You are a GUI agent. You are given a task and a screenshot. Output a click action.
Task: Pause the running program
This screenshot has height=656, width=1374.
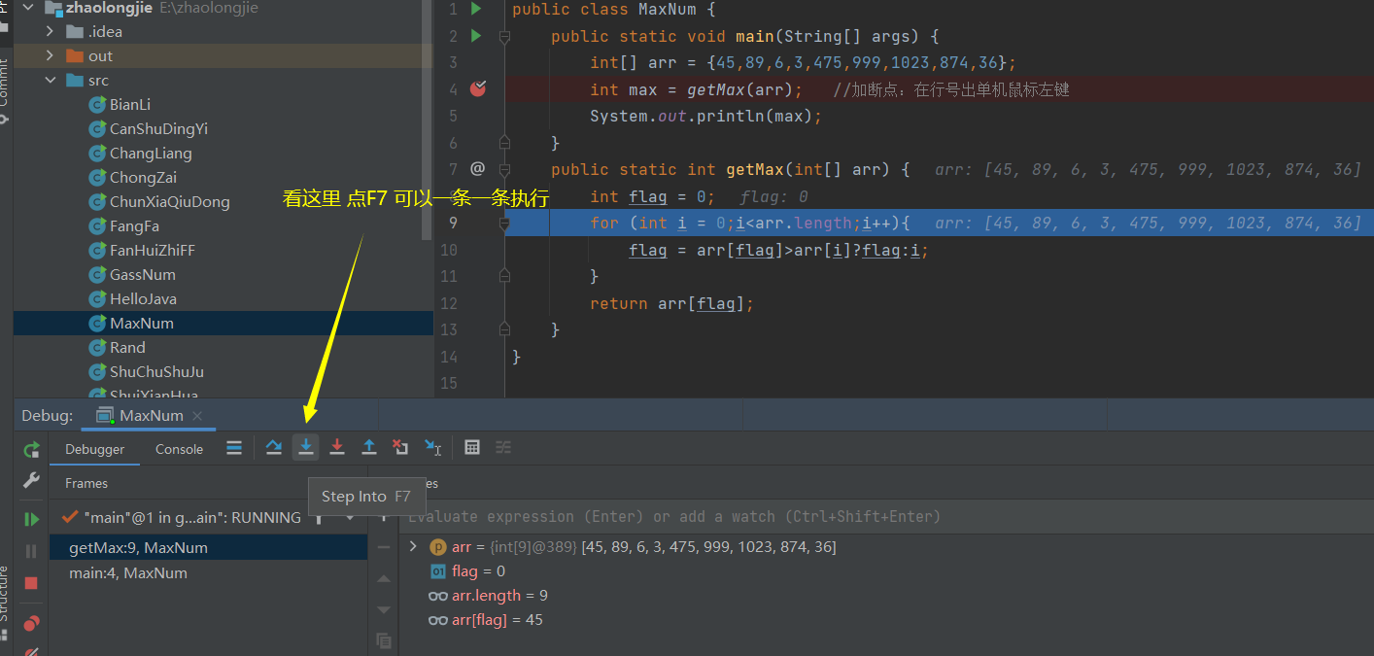(31, 551)
